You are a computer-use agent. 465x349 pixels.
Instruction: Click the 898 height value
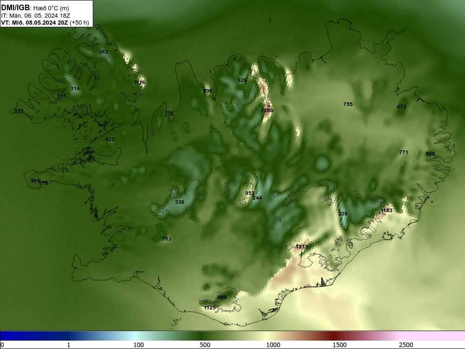[x=207, y=91]
